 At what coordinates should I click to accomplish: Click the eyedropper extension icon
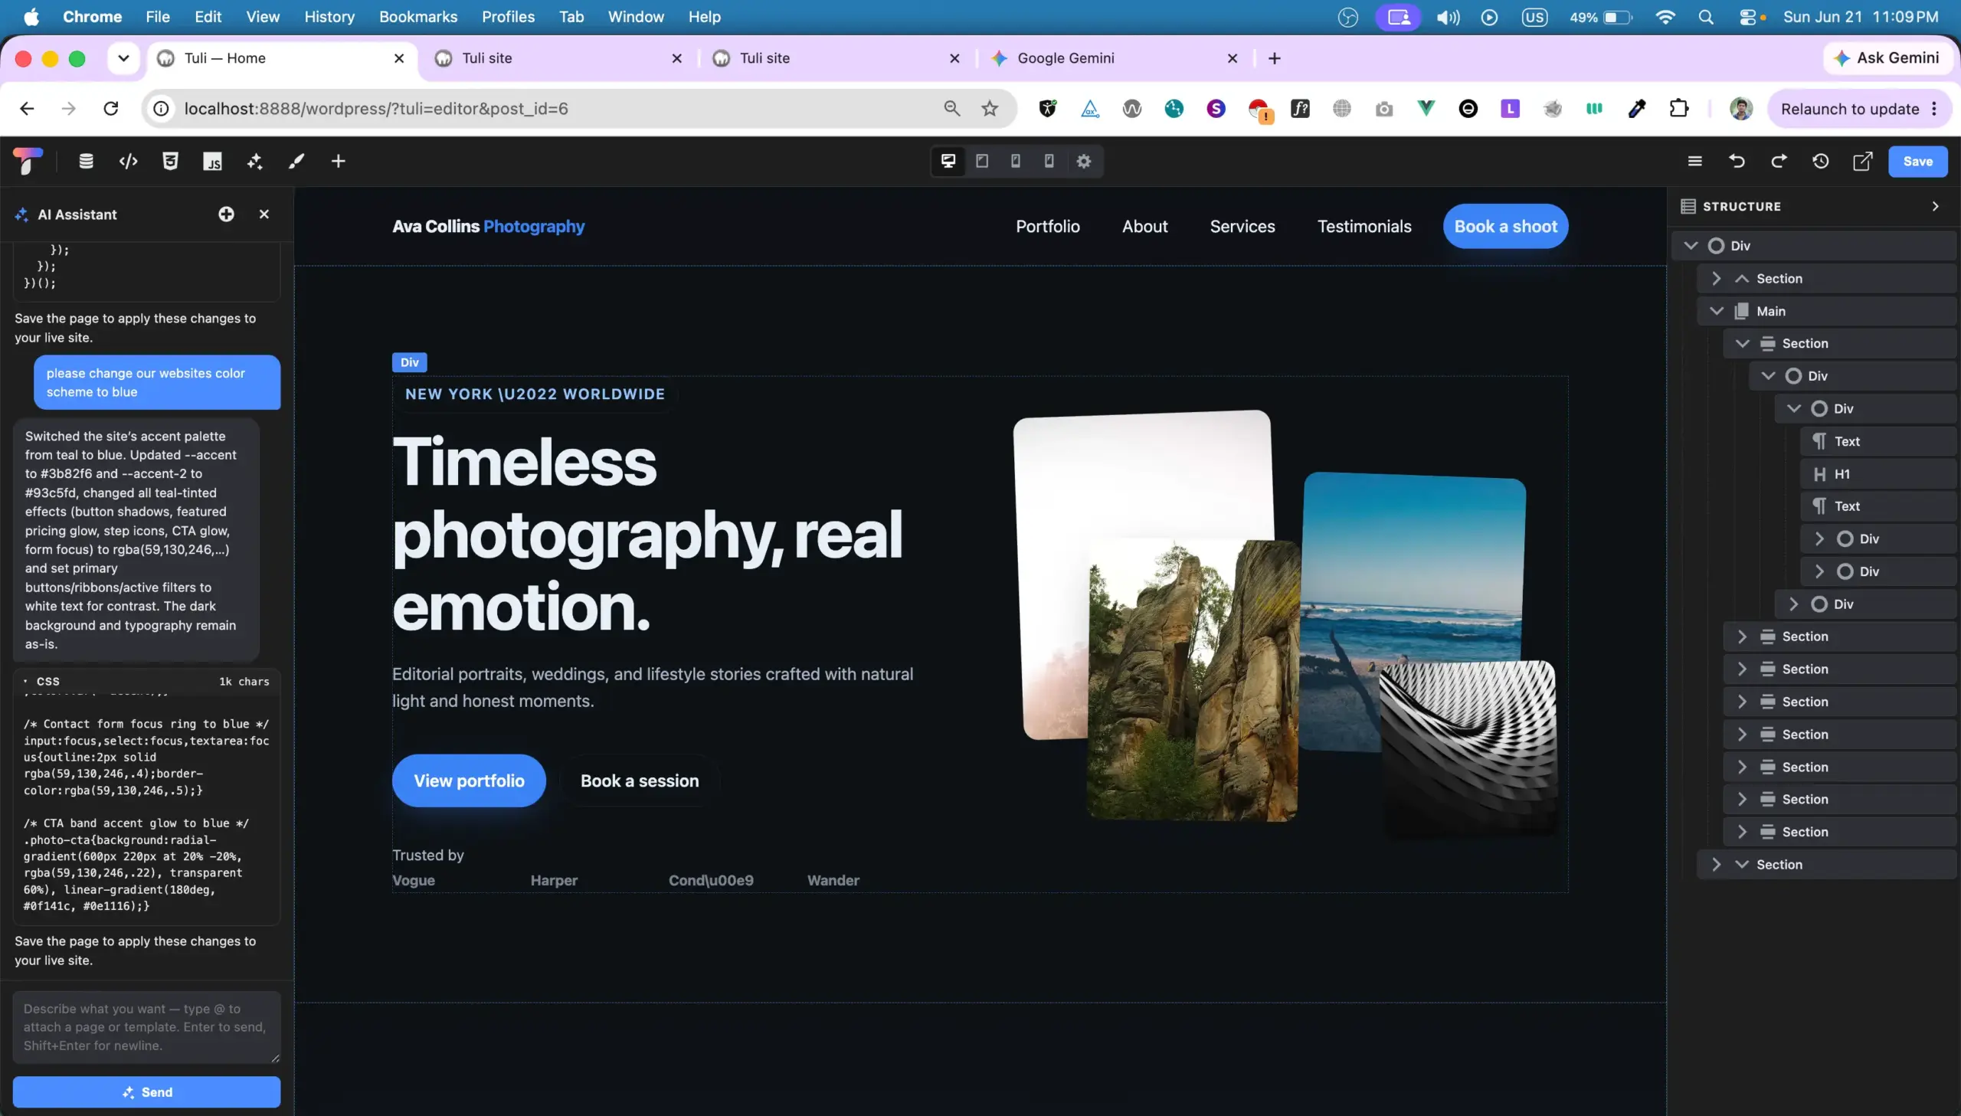tap(1637, 108)
